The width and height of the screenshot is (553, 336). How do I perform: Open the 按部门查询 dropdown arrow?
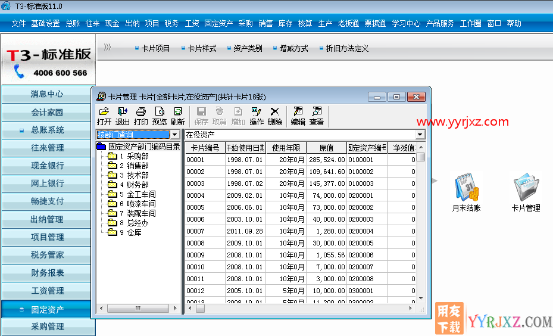174,135
